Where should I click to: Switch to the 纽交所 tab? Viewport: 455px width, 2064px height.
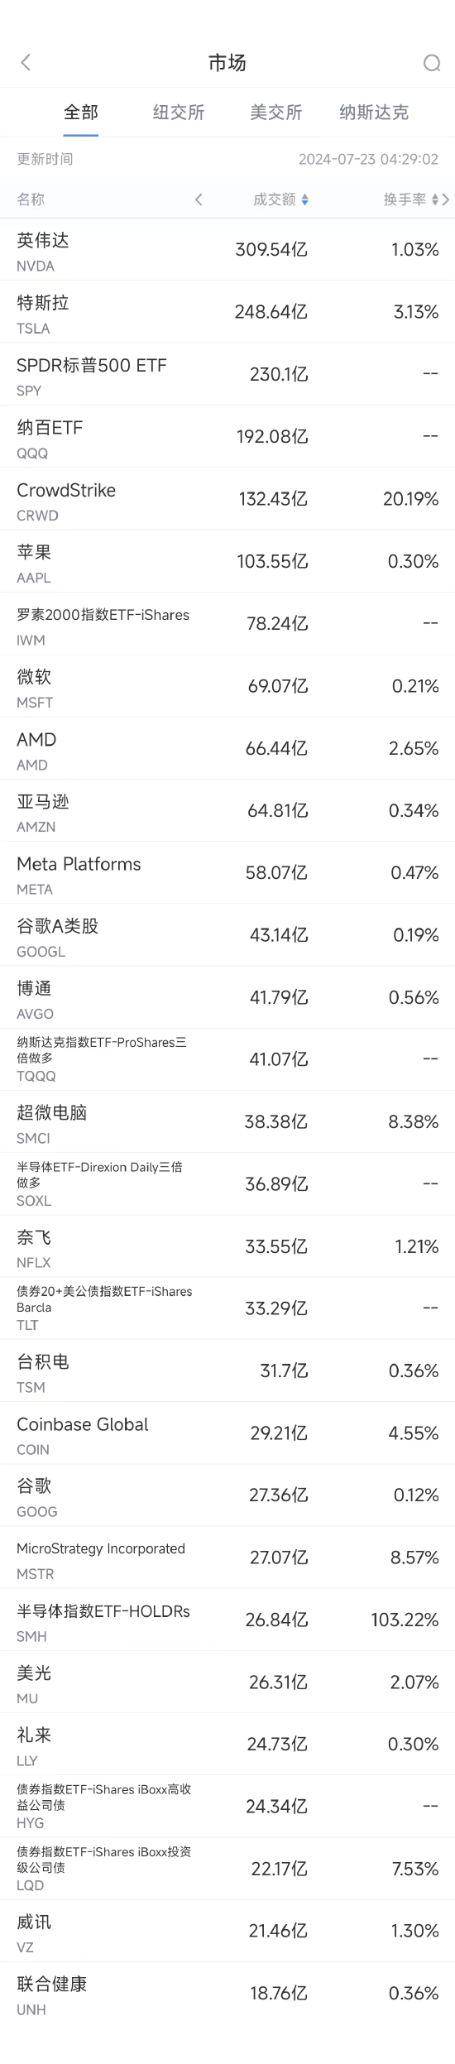pyautogui.click(x=179, y=113)
